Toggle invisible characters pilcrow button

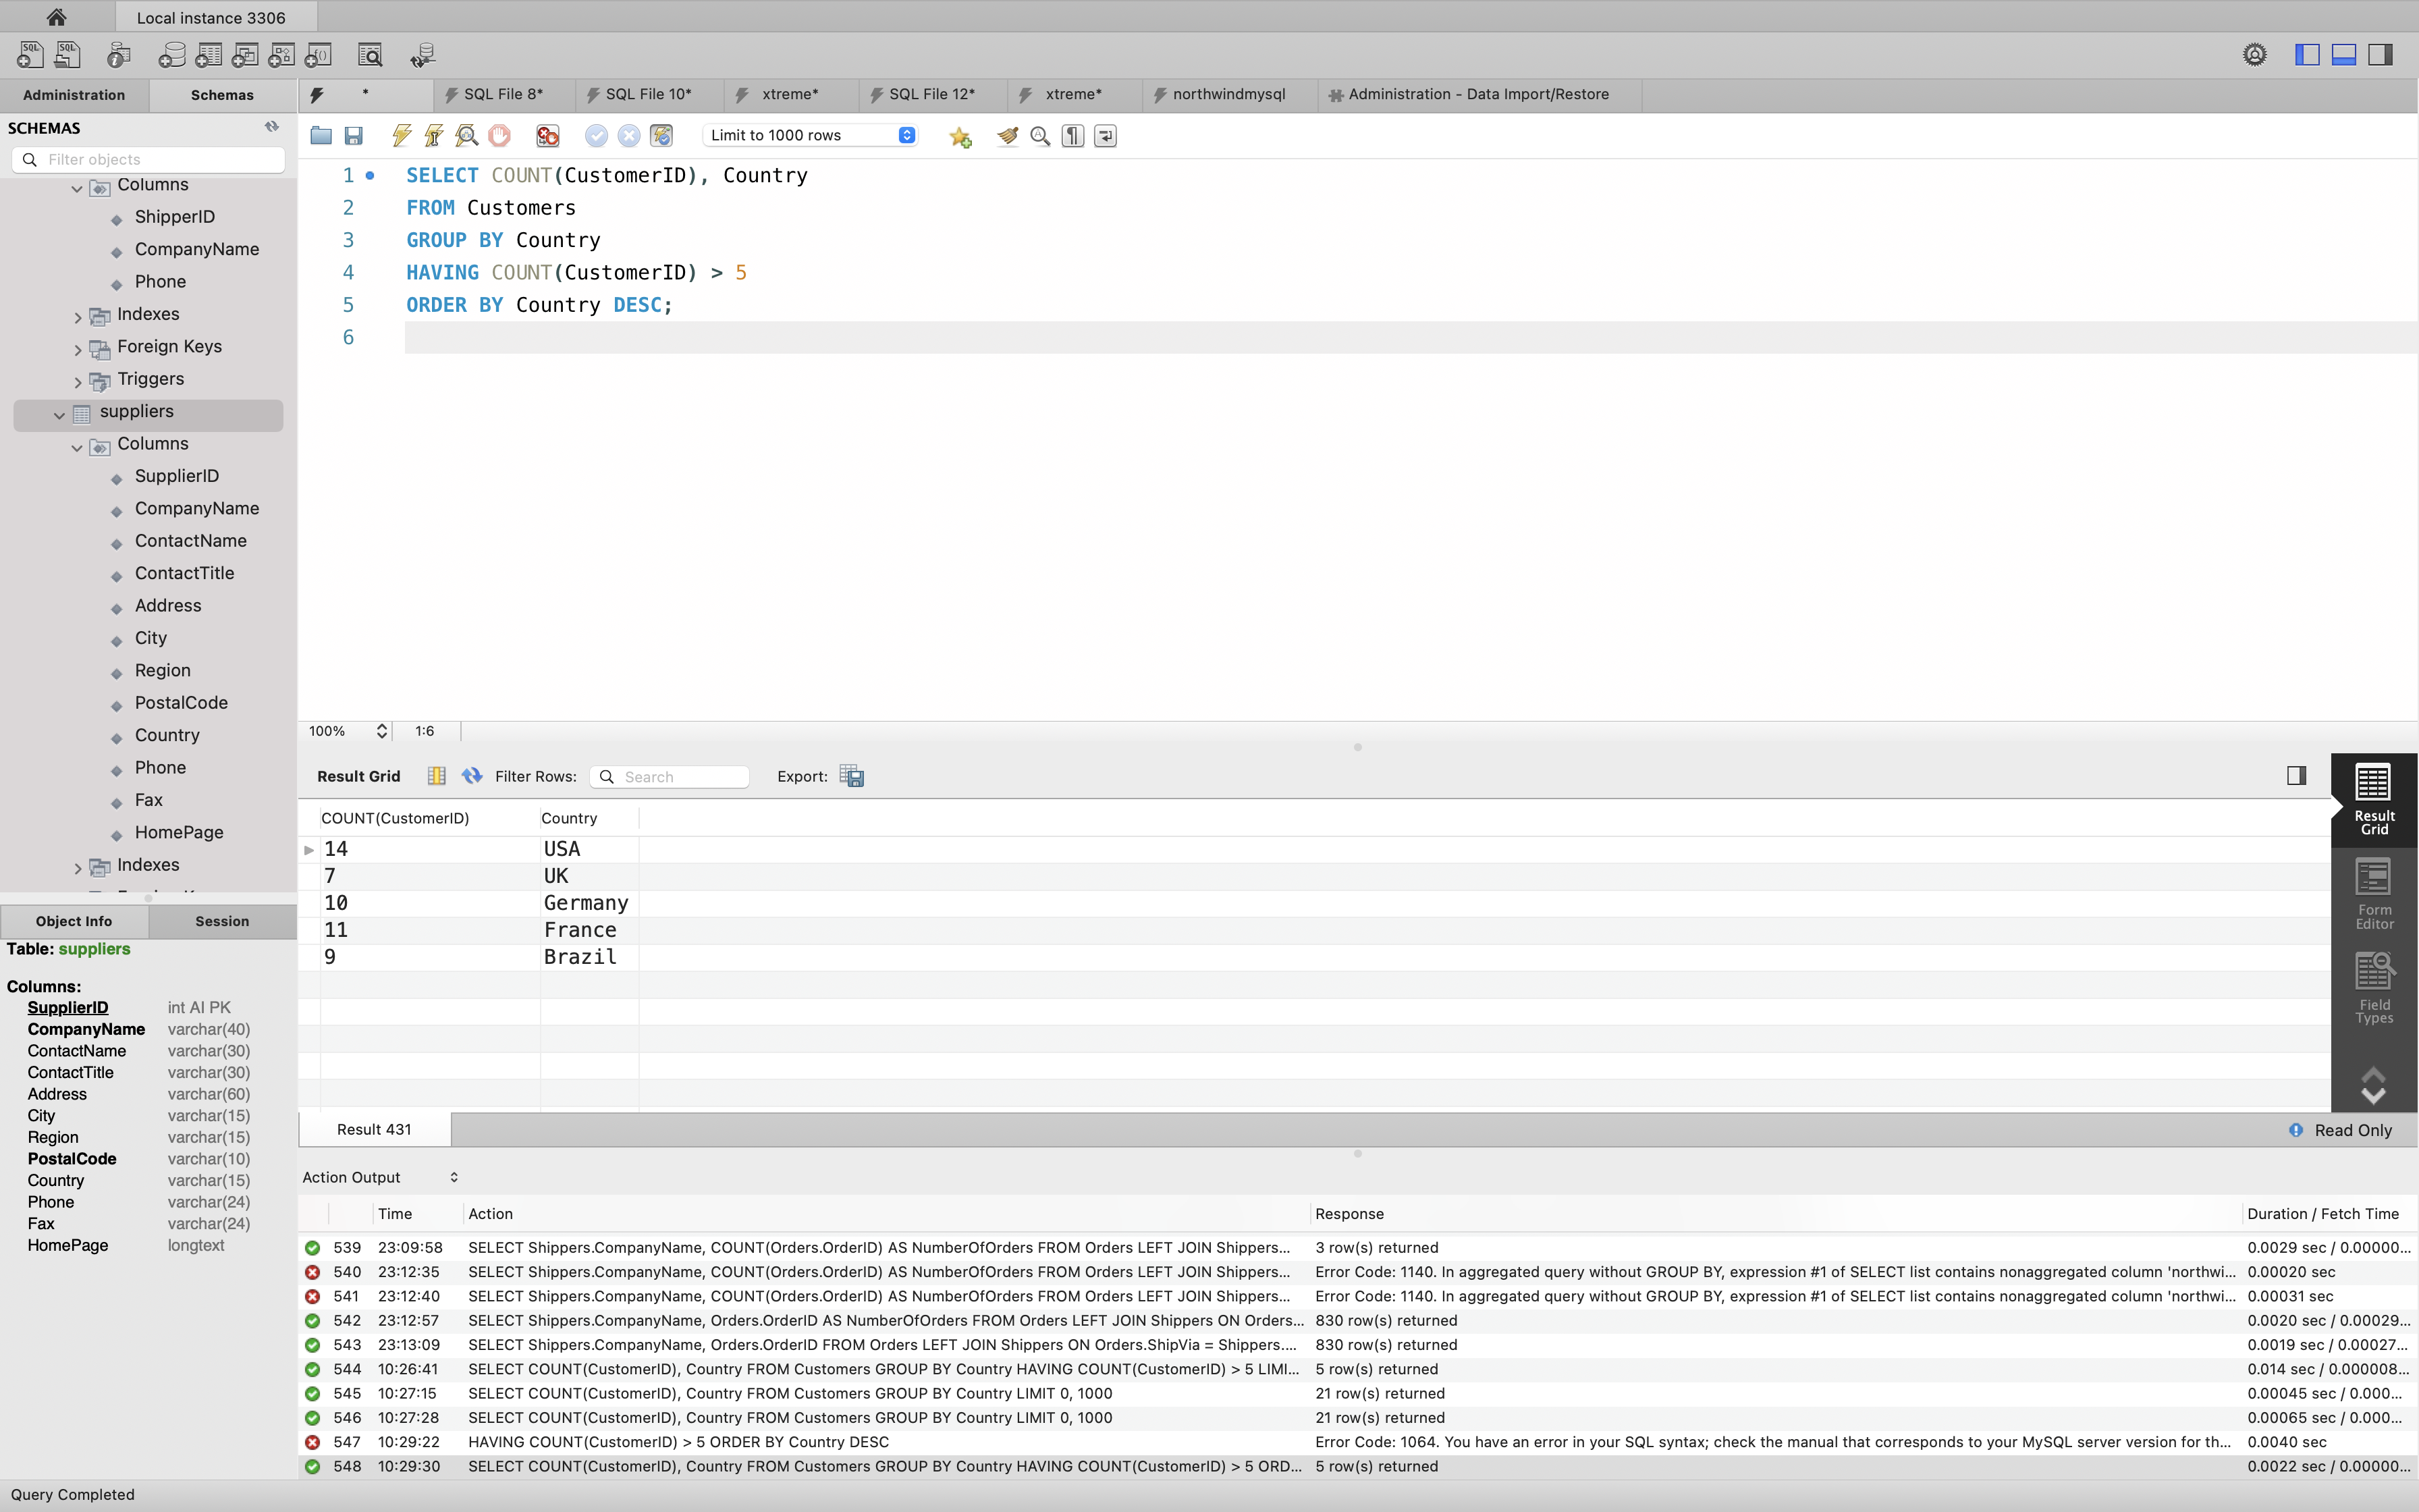(x=1072, y=135)
